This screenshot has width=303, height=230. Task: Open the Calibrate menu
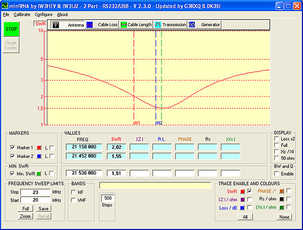tap(22, 15)
